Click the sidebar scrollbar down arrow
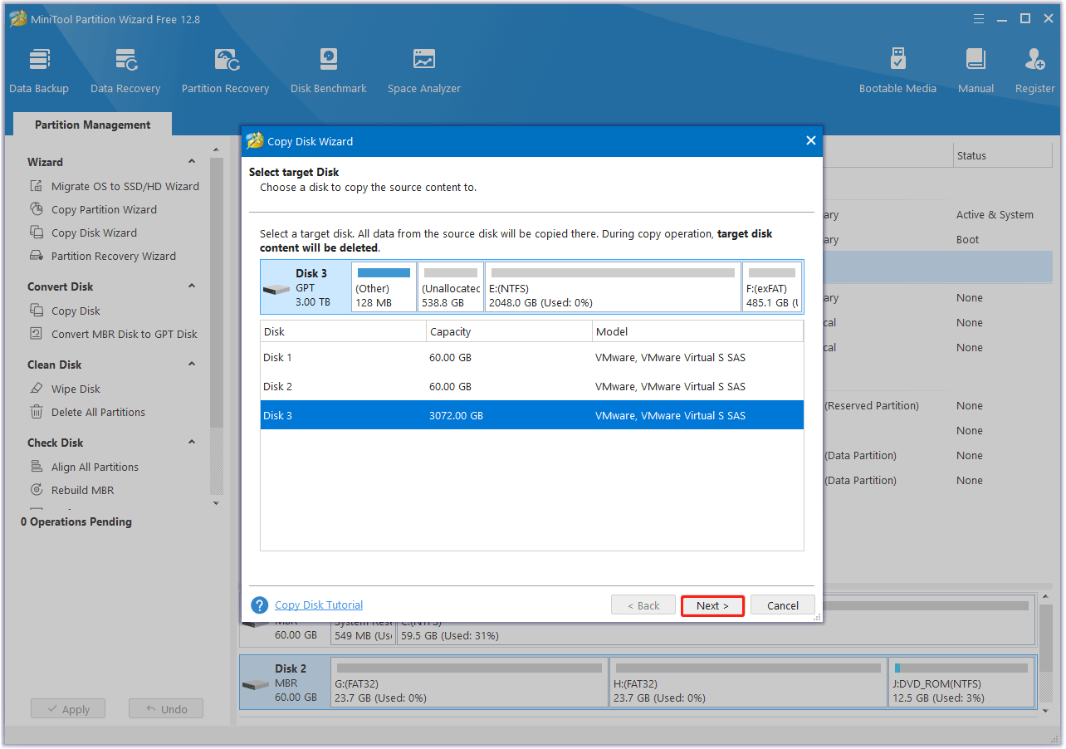 click(x=216, y=502)
